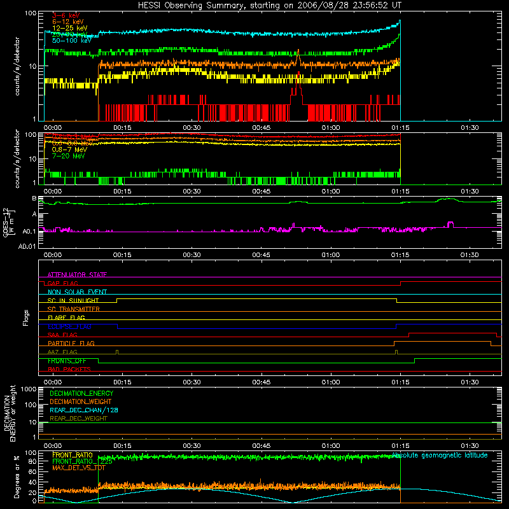Viewport: 509px width, 509px height.
Task: Select the FLARE_FLAG label
Action: 66,317
